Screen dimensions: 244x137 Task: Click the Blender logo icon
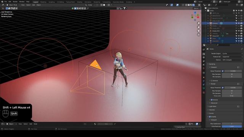[2, 2]
